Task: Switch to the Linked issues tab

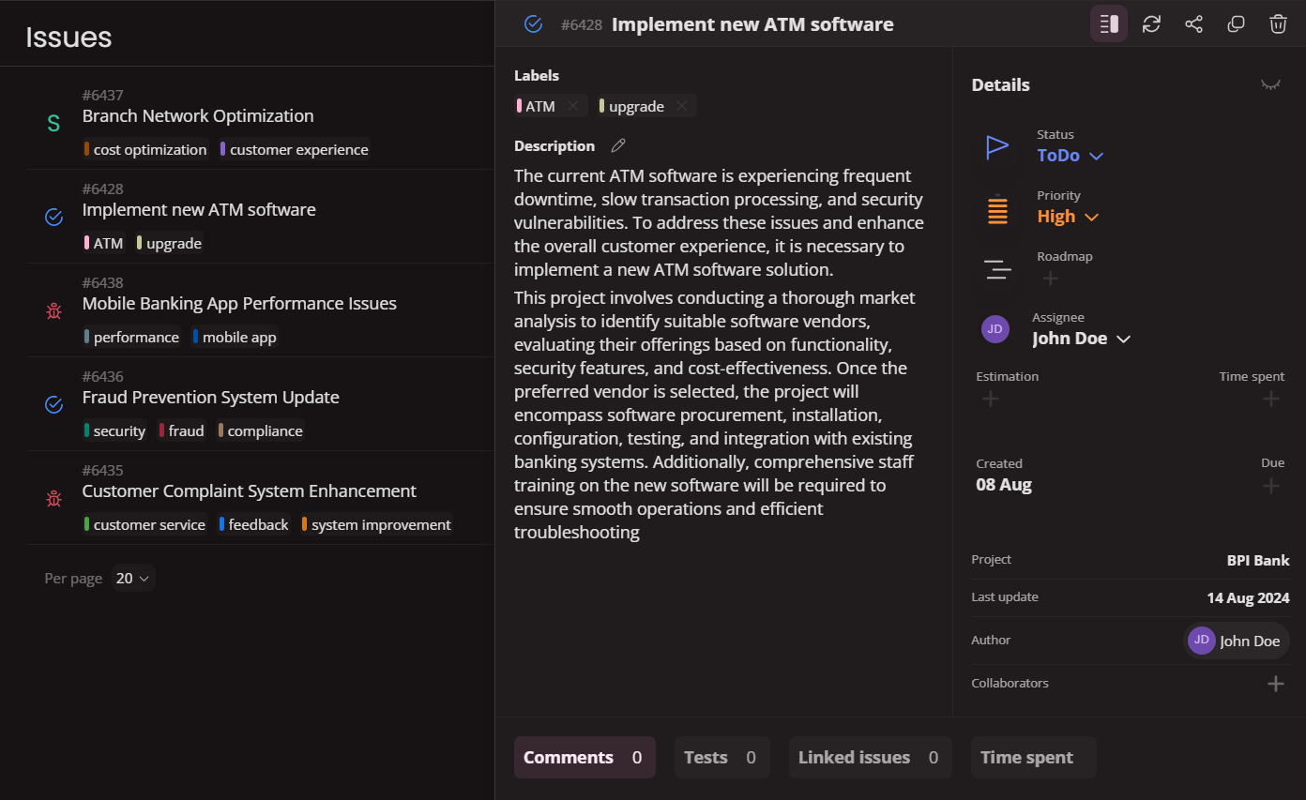Action: tap(871, 757)
